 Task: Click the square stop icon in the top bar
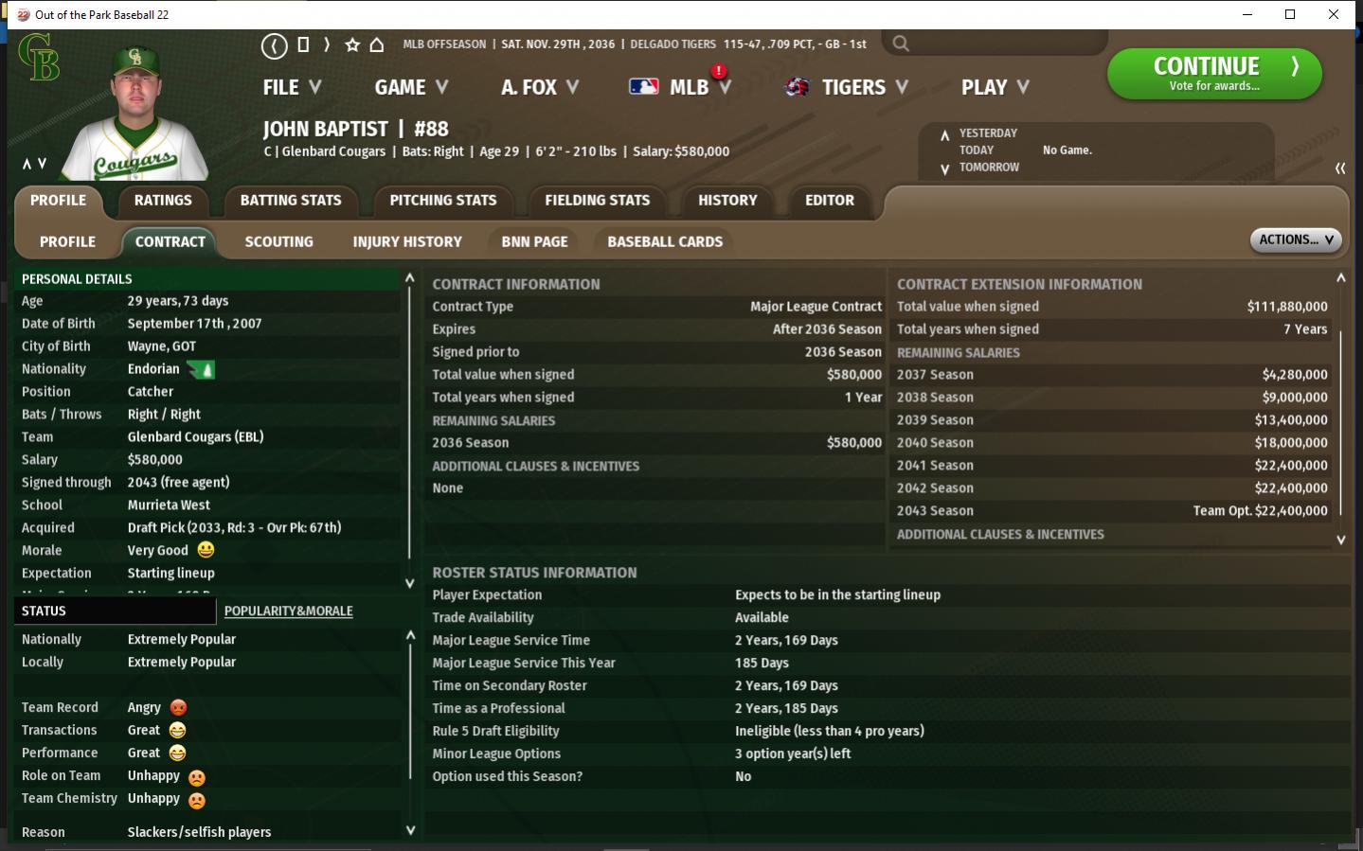coord(303,44)
